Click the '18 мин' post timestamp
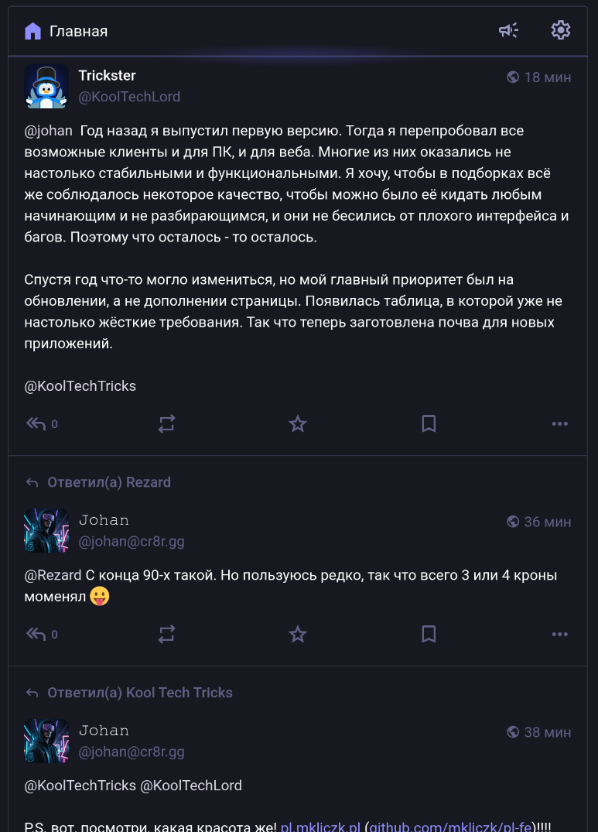 coord(547,77)
